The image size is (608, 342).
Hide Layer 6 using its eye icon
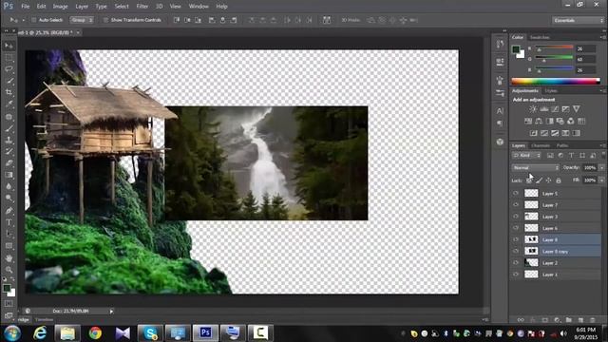coord(516,228)
